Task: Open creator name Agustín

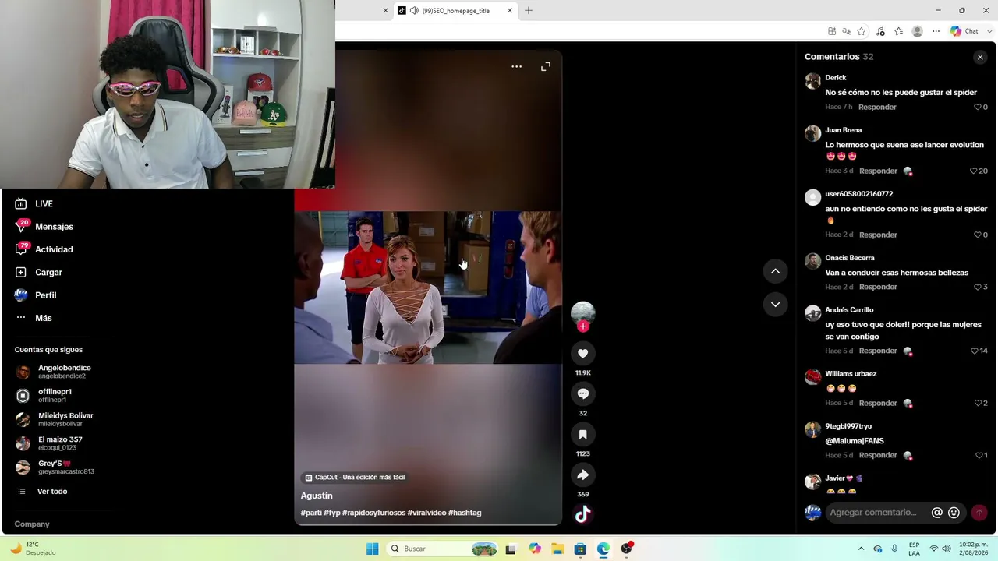Action: tap(317, 496)
